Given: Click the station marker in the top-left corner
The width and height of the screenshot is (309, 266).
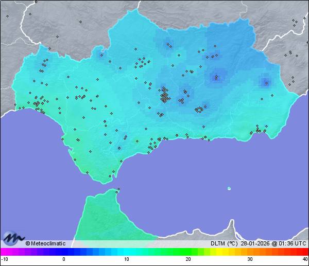Looking at the screenshot, I should click(x=8, y=15).
